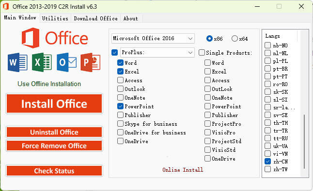Click the Check Status button
Image resolution: width=313 pixels, height=191 pixels.
[x=54, y=171]
